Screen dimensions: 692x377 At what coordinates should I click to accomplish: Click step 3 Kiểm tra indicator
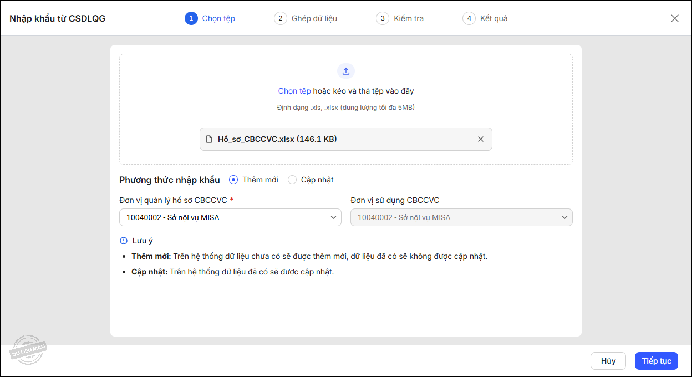(383, 18)
